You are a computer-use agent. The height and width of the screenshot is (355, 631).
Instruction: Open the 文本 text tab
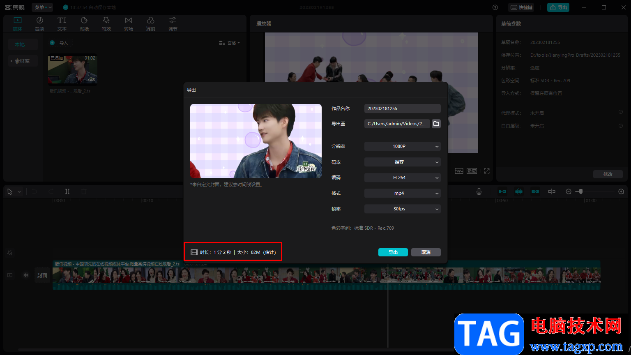(62, 23)
